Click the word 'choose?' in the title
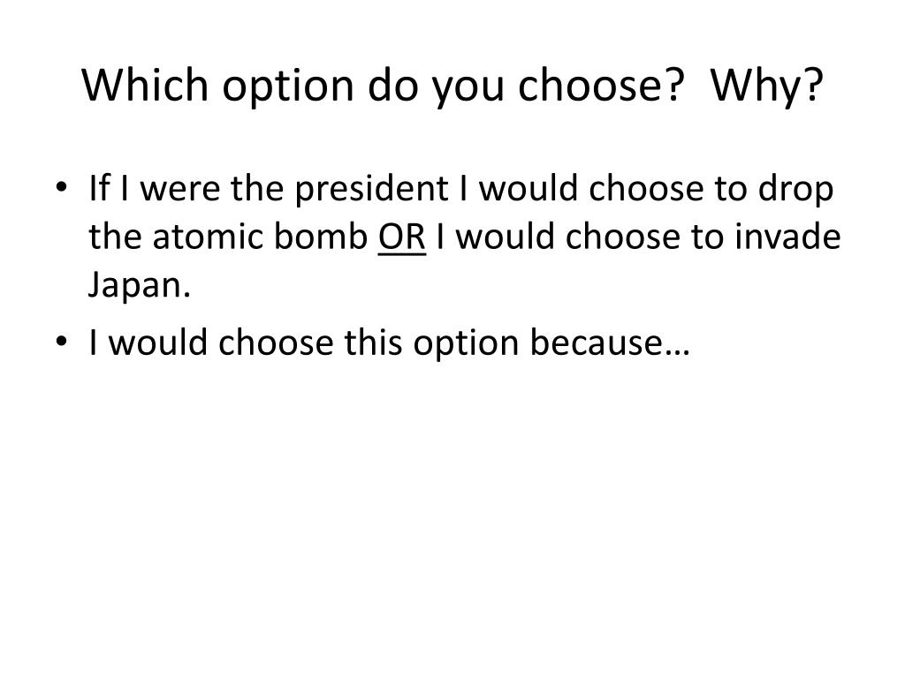Viewport: 905px width, 678px height. (601, 86)
